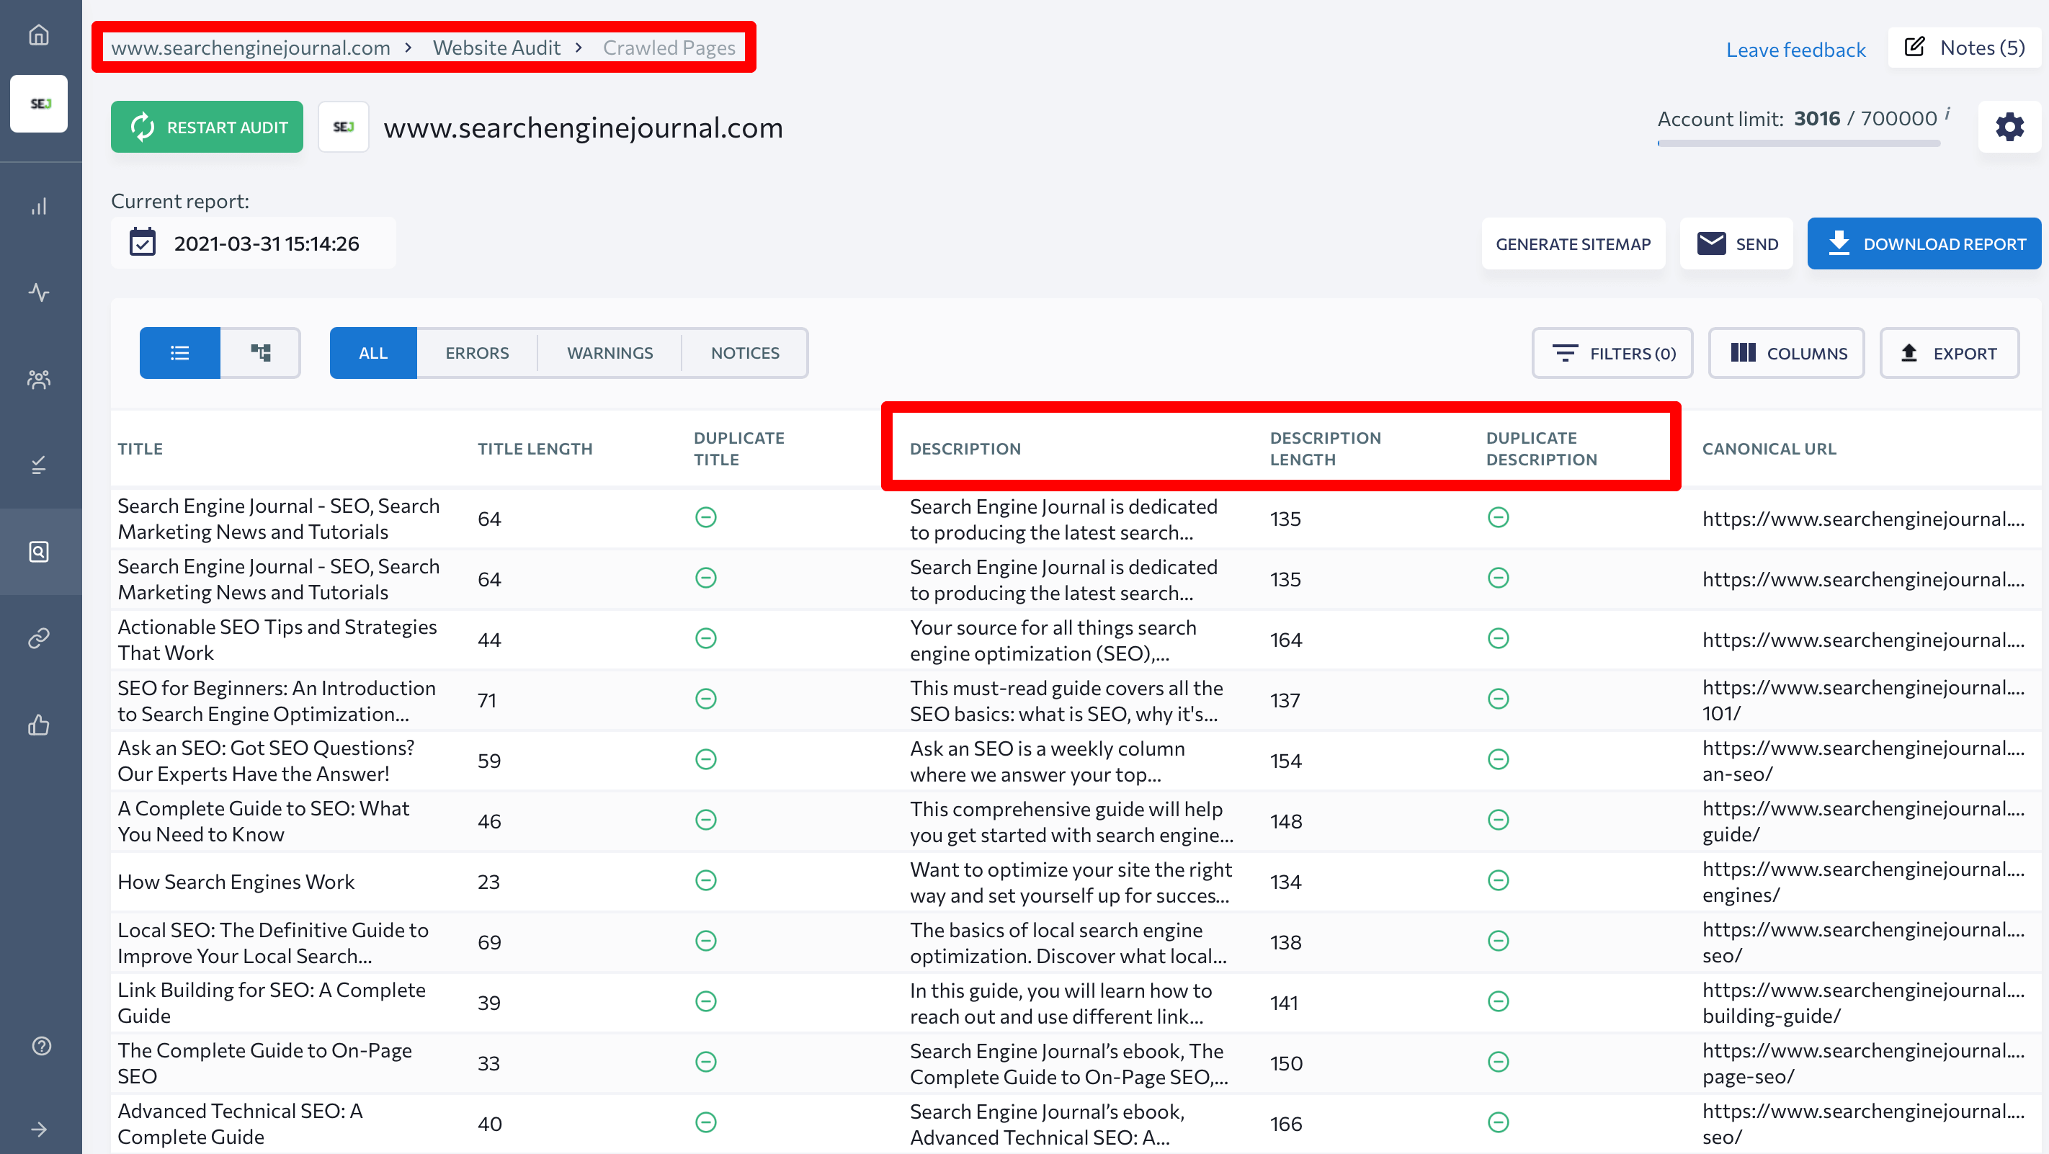2049x1154 pixels.
Task: Select the Errors tab
Action: click(x=477, y=352)
